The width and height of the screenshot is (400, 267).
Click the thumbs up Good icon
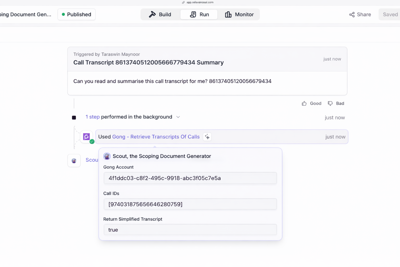coord(304,104)
